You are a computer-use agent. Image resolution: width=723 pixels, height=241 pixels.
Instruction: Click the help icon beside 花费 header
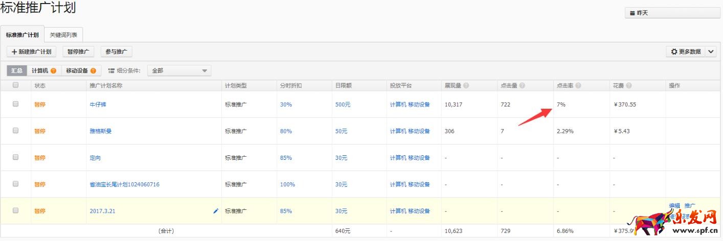[628, 86]
